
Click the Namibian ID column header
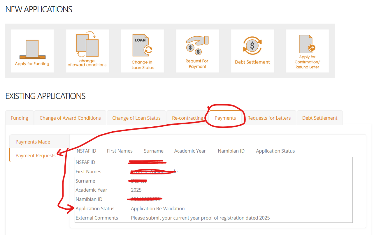click(x=231, y=151)
